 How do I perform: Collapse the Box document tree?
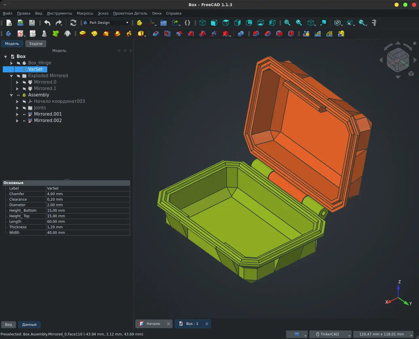5,57
